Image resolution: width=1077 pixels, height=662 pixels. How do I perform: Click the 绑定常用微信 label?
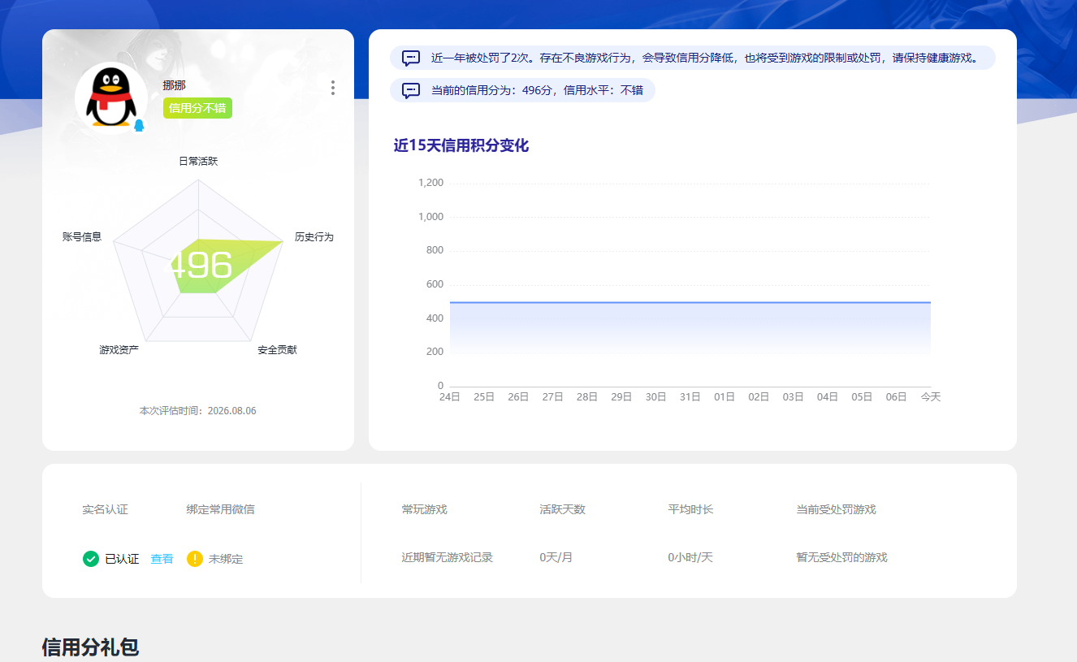pyautogui.click(x=220, y=510)
